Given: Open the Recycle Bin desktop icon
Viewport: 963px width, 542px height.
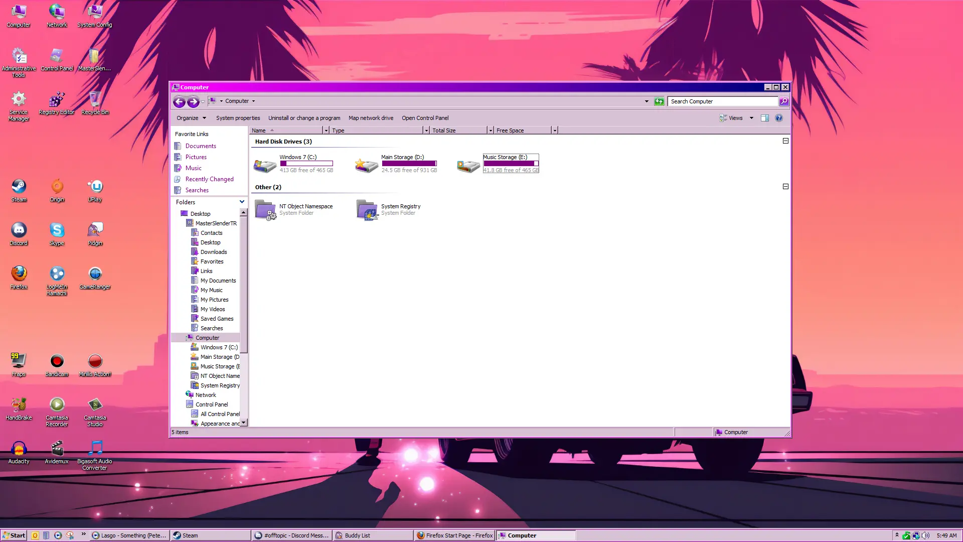Looking at the screenshot, I should pos(95,99).
